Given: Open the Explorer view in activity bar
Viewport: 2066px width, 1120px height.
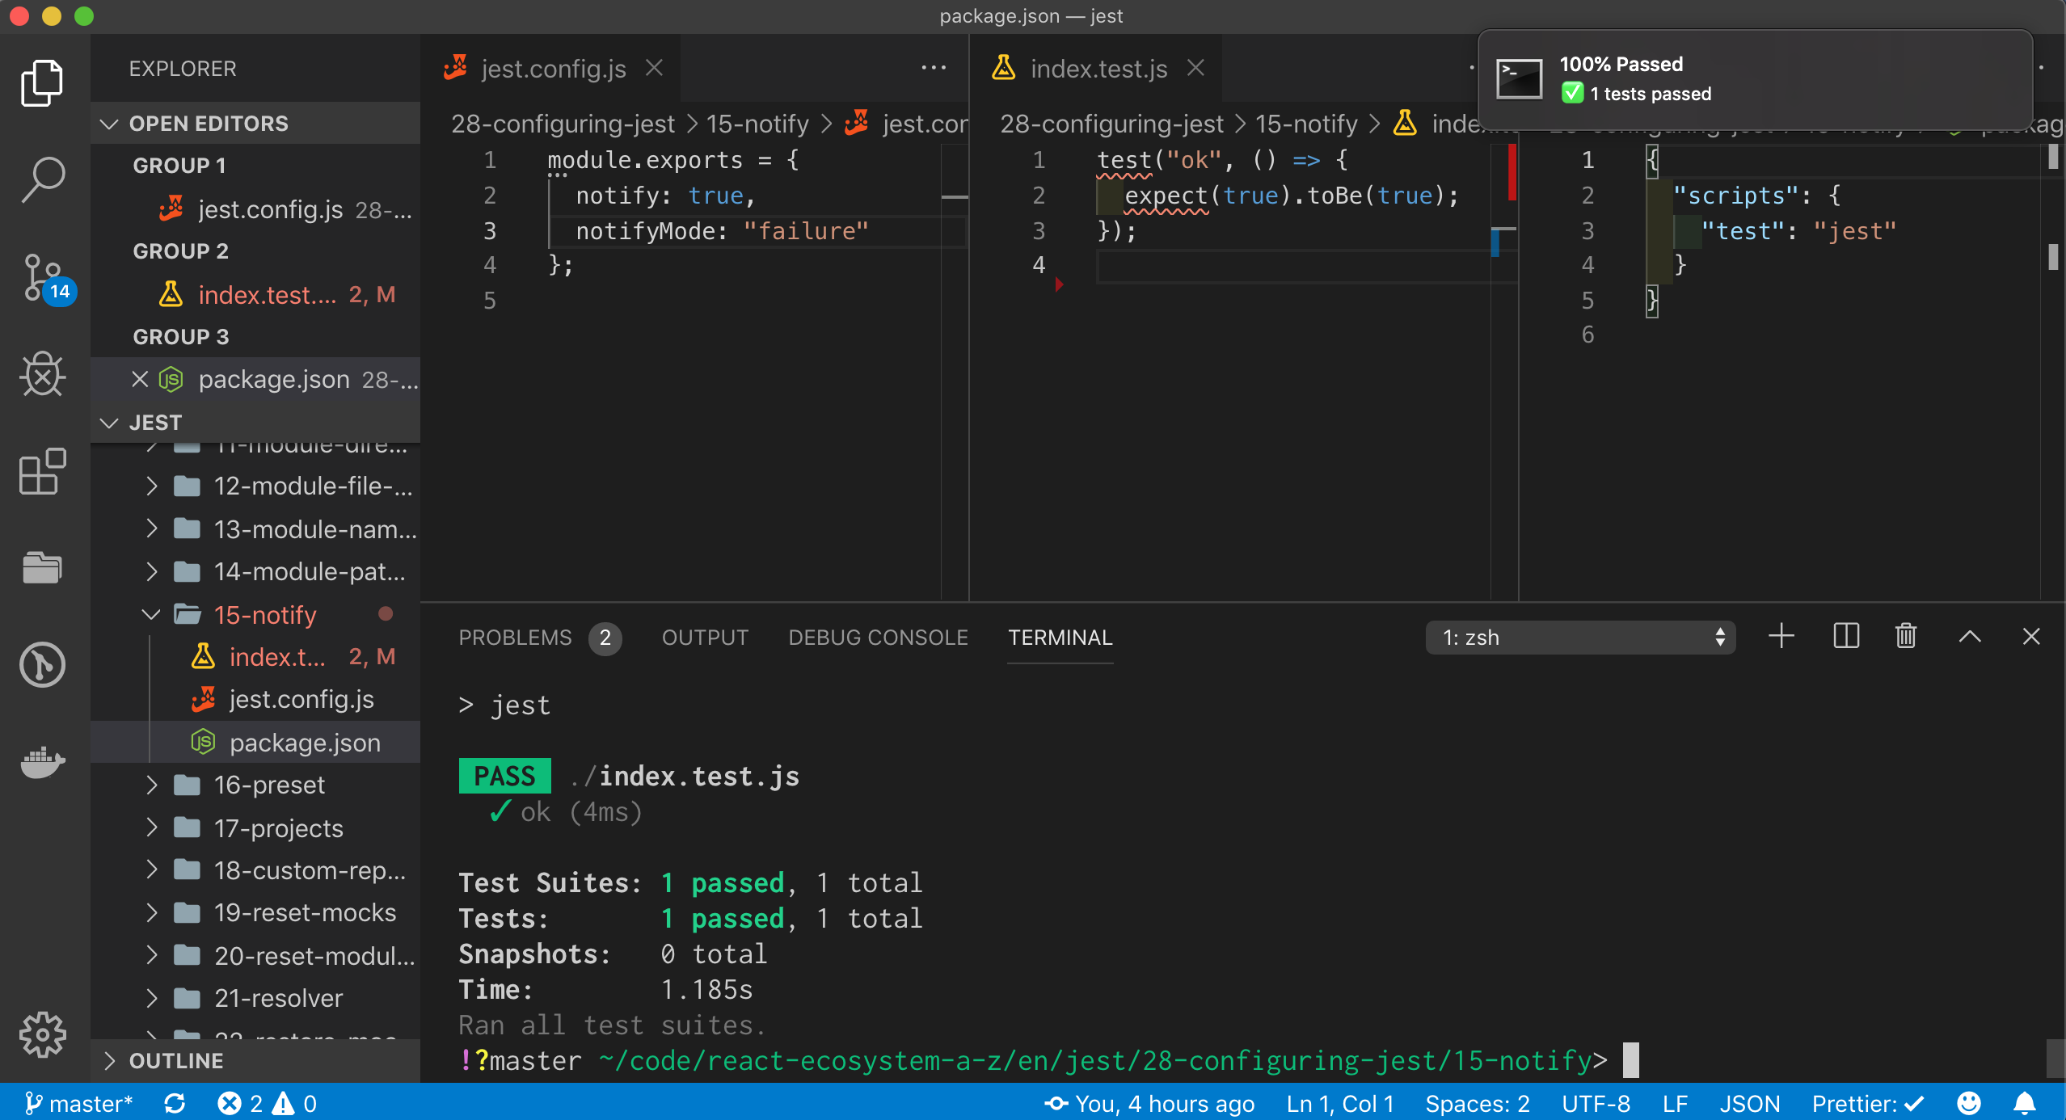Looking at the screenshot, I should (x=42, y=82).
